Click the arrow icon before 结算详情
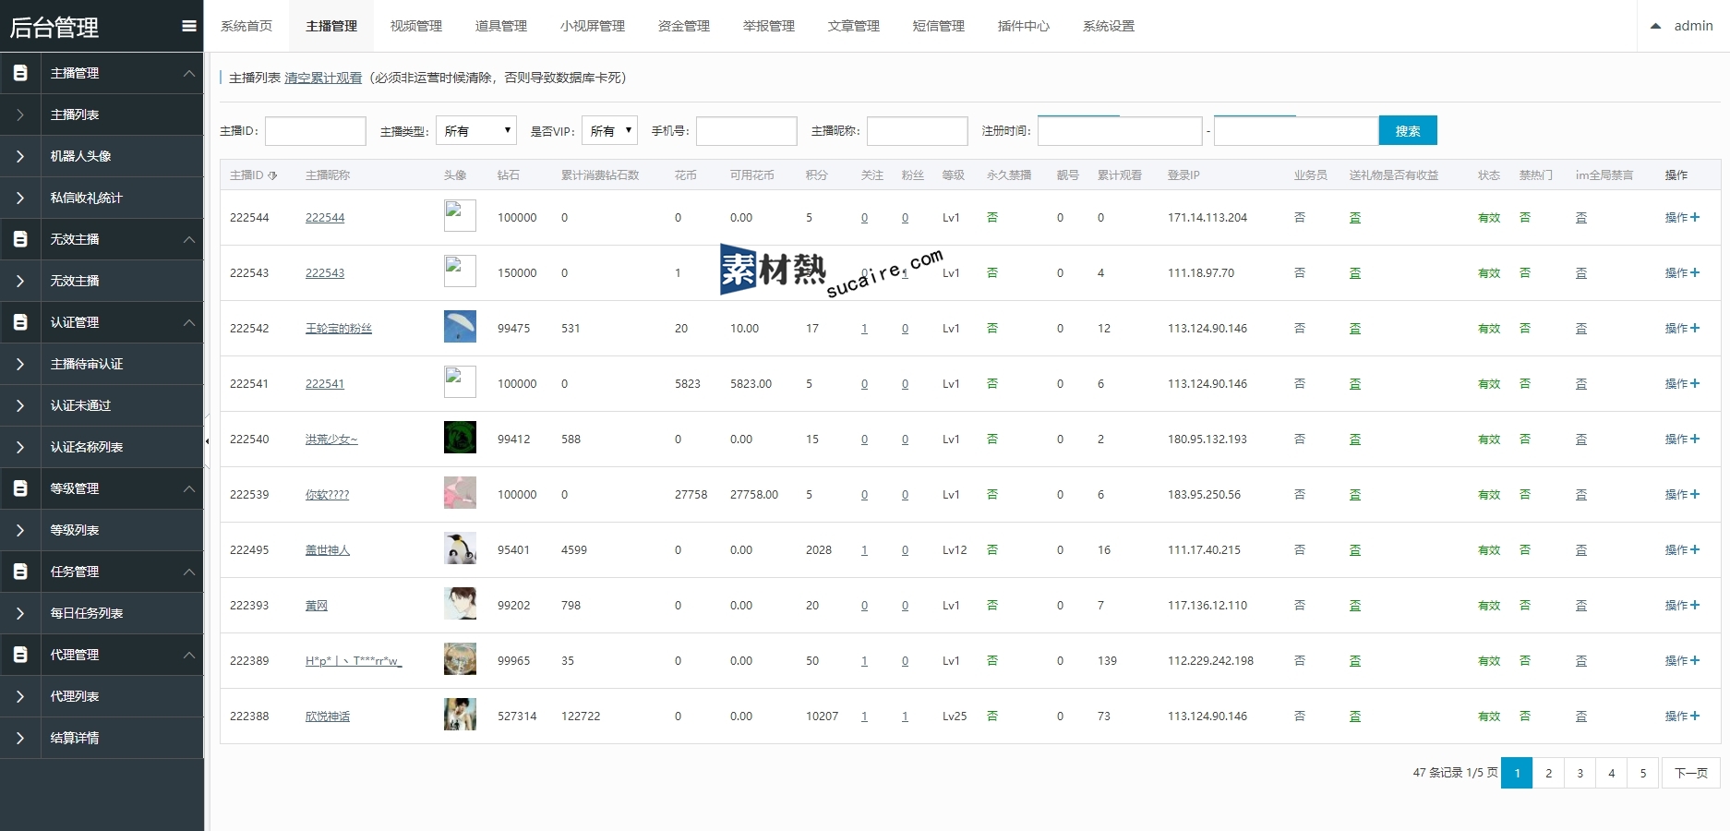 (20, 738)
